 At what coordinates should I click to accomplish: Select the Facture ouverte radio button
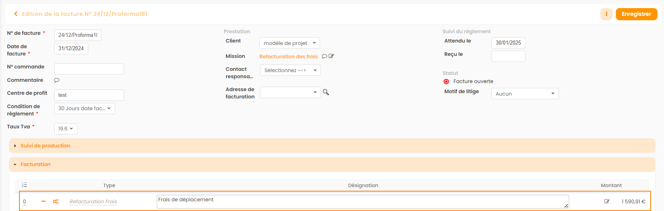(x=446, y=81)
